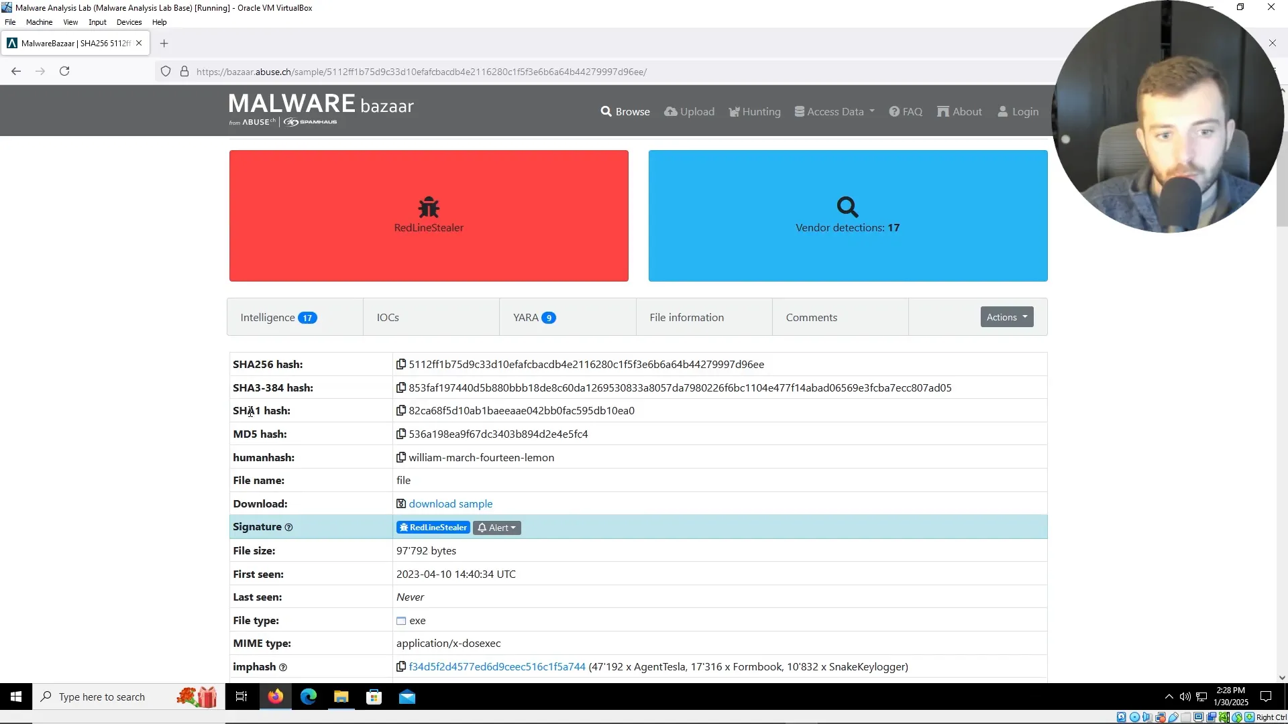
Task: Copy the SHA1 hash with copy icon
Action: [x=401, y=410]
